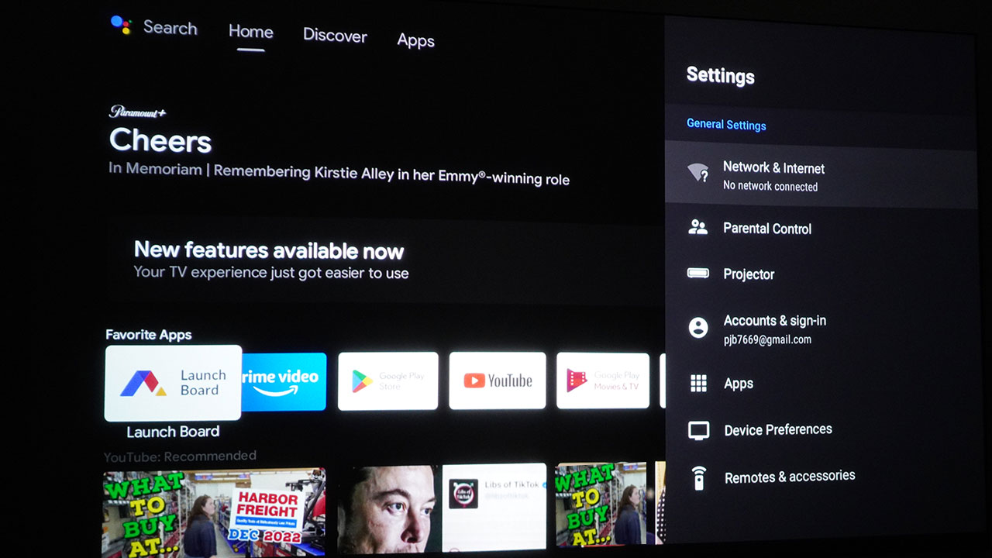Click the Accounts & sign-in avatar icon

pyautogui.click(x=698, y=328)
